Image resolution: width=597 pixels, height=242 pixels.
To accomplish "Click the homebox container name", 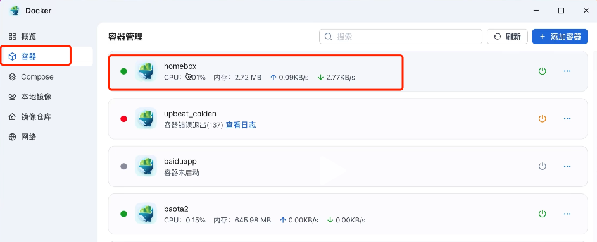I will 180,66.
